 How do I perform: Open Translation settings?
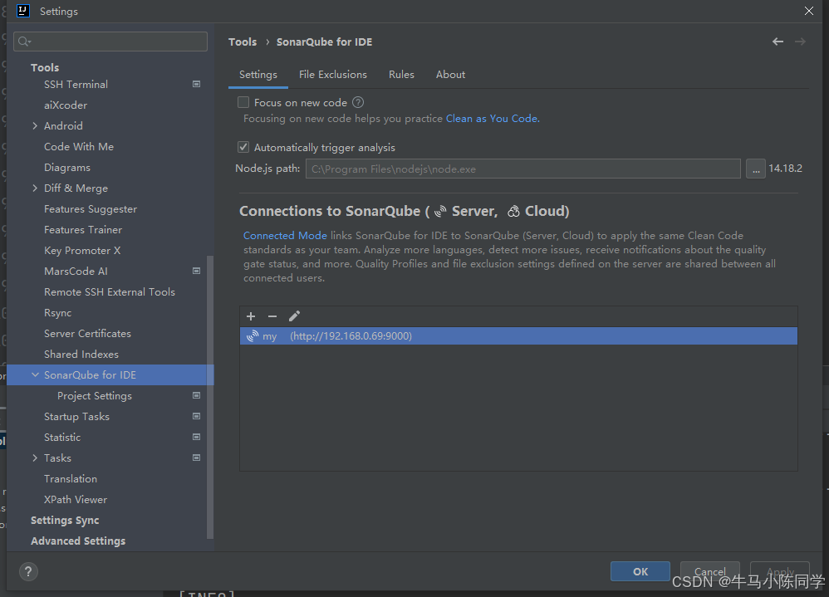click(71, 478)
